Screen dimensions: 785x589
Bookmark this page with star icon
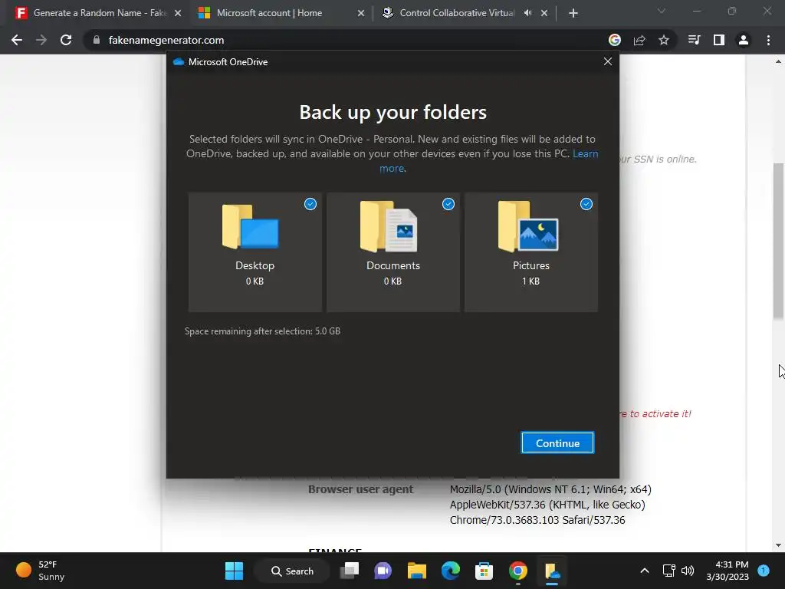click(664, 40)
